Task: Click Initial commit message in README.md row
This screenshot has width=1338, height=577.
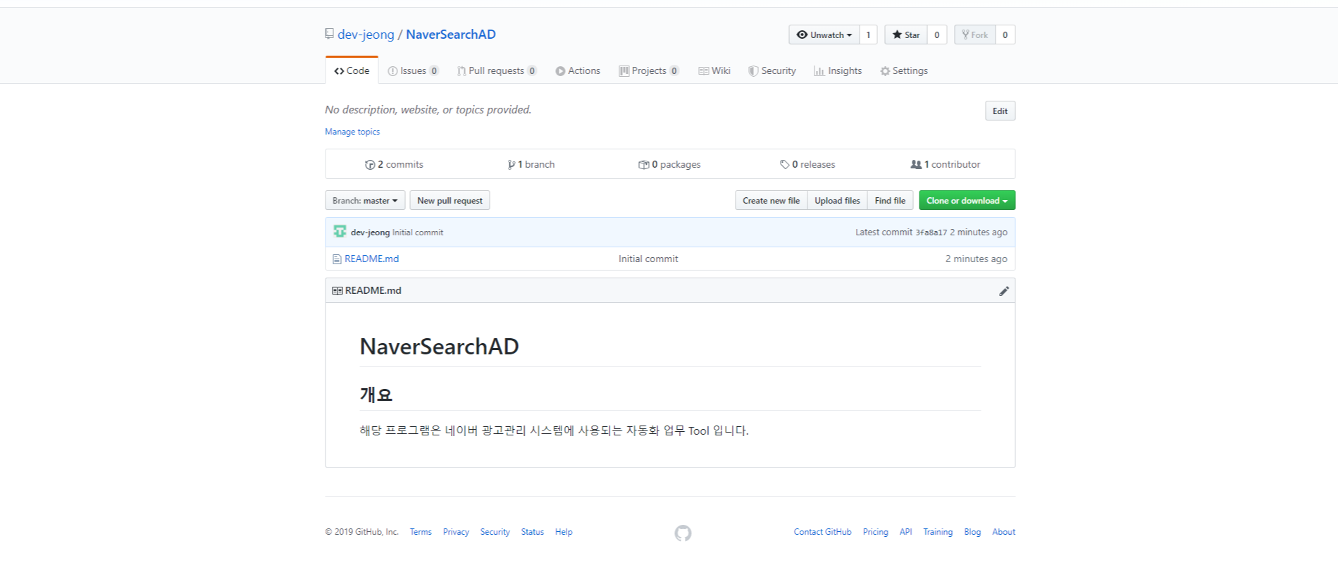Action: pos(648,259)
